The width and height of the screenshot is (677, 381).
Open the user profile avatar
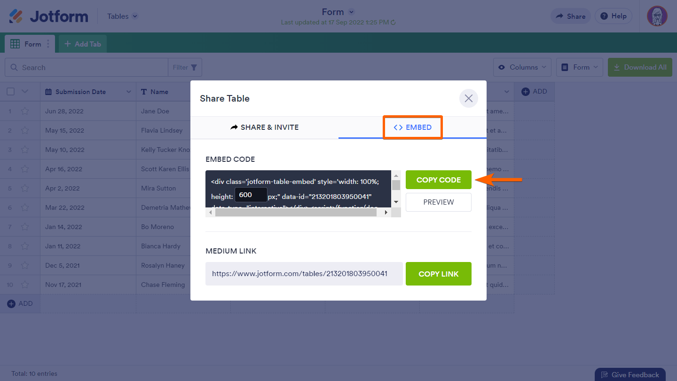point(657,16)
